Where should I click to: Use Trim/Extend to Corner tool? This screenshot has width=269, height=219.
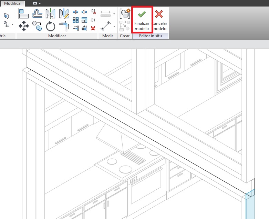pos(64,26)
